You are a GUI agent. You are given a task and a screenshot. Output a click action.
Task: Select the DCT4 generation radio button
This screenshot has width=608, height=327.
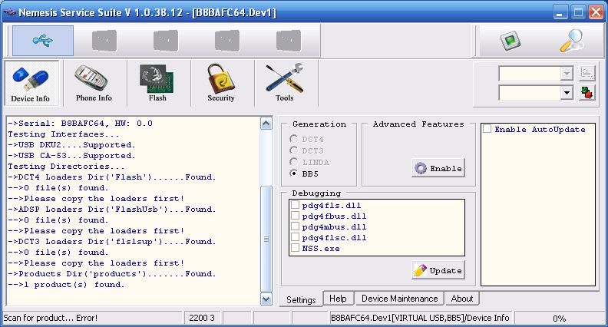coord(294,139)
